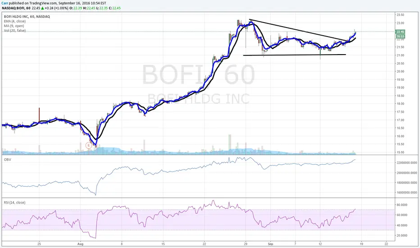This screenshot has height=248, width=420.
Task: Click the 35:53 bar countdown tag
Action: (x=400, y=36)
